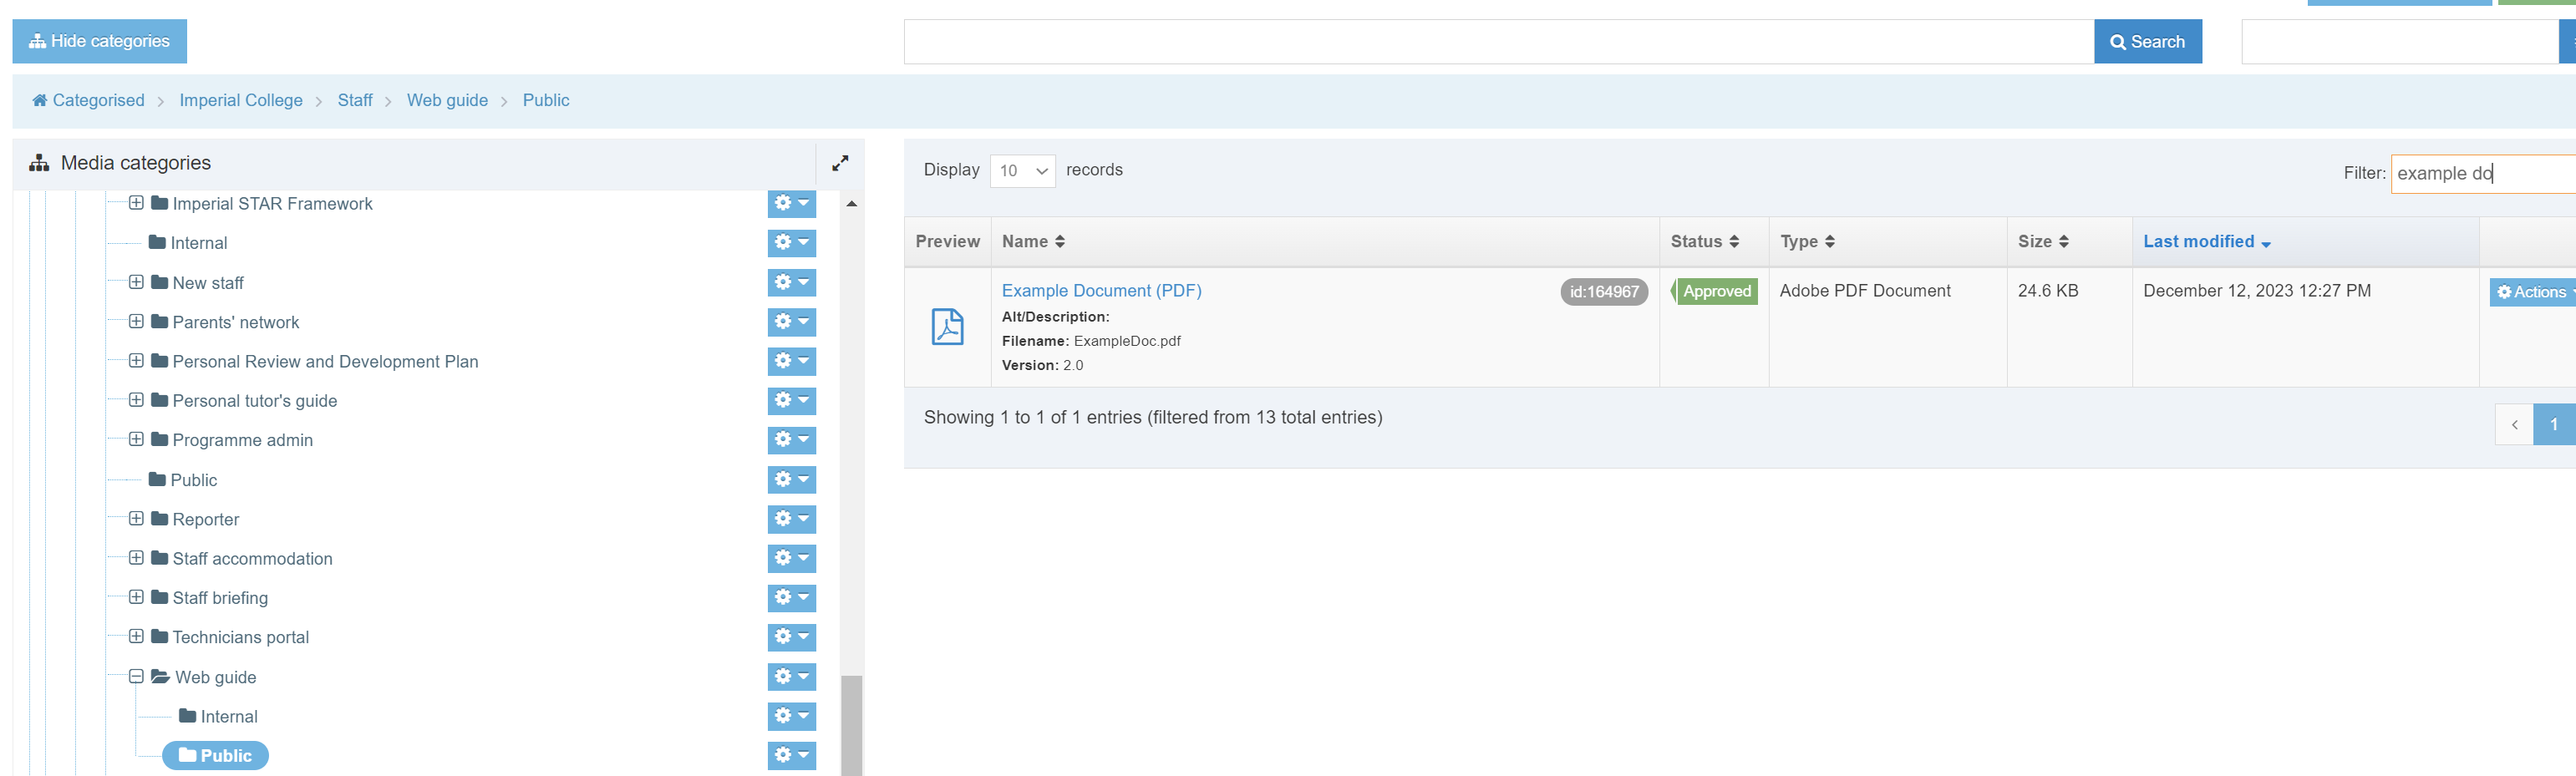The height and width of the screenshot is (776, 2576).
Task: Click the home icon Categorised breadcrumb
Action: 88,100
